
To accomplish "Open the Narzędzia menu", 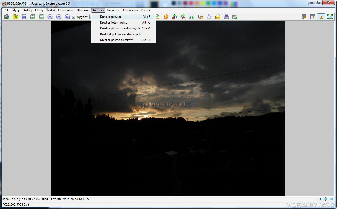I will coord(113,10).
